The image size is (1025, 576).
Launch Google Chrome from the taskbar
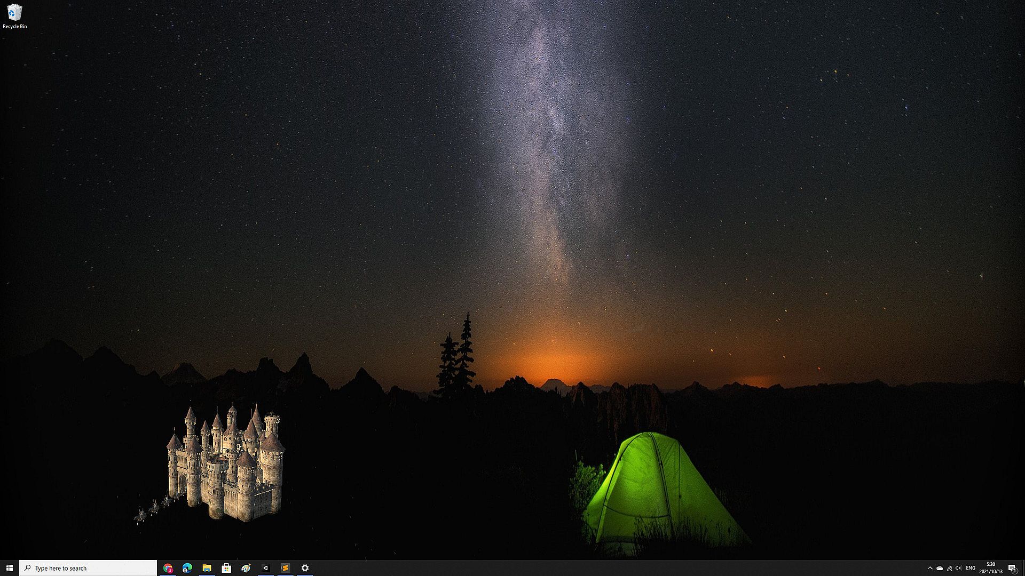[x=168, y=568]
